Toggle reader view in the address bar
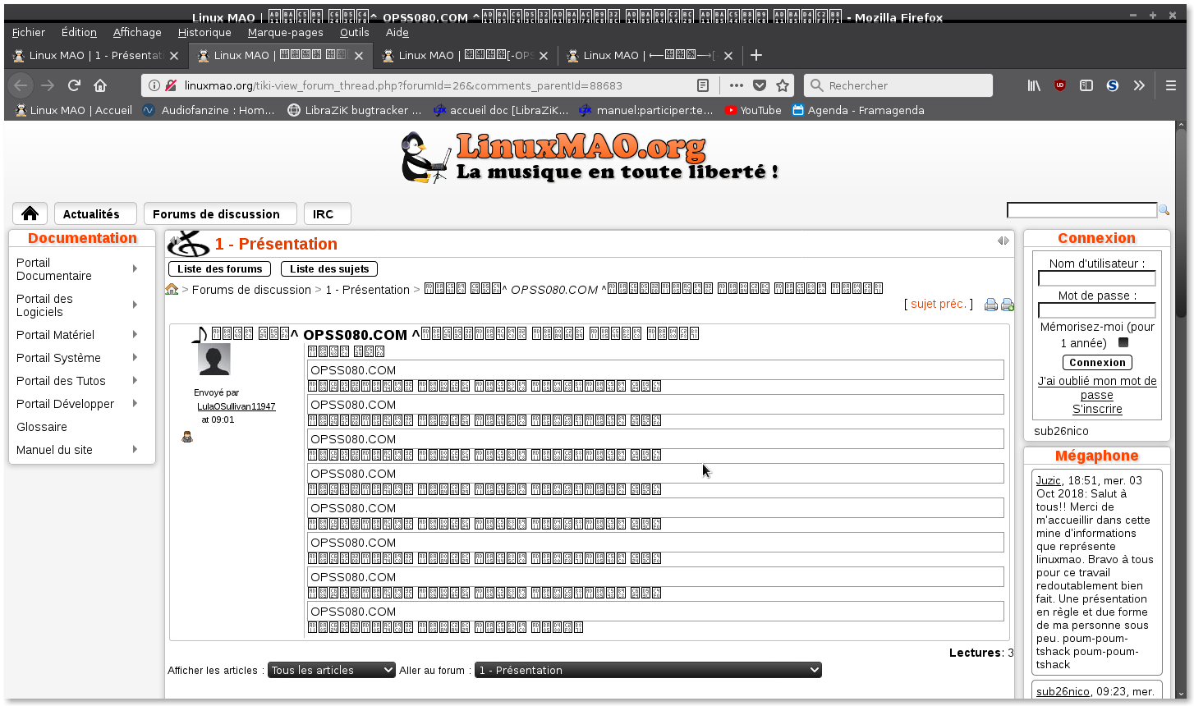1194x706 pixels. point(703,85)
